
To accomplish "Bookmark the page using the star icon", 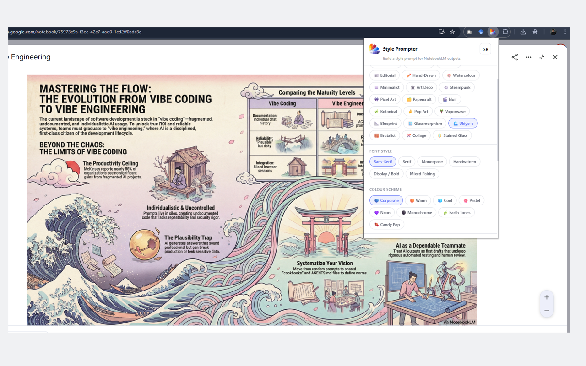I will click(x=452, y=32).
